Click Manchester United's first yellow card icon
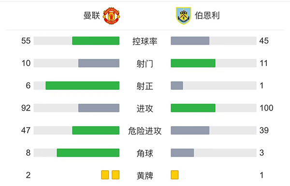The image size is (290, 186). click(x=105, y=175)
